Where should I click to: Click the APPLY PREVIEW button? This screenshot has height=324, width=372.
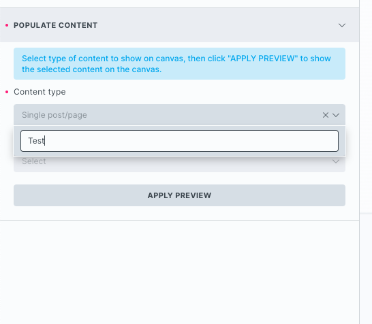(179, 195)
